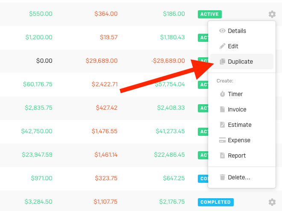The width and height of the screenshot is (282, 211).
Task: Choose Duplicate from the context menu
Action: click(x=240, y=62)
